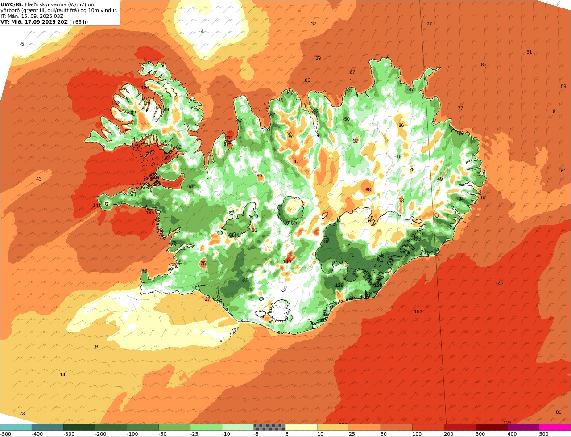Choose the light orange 25 to 50 swatch
Screen dimensions: 571x437
coord(364,427)
